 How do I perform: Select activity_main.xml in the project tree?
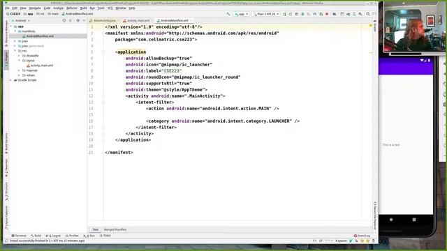42,66
